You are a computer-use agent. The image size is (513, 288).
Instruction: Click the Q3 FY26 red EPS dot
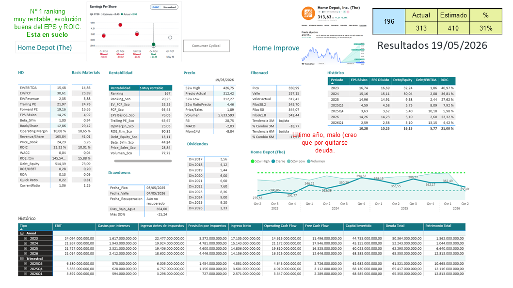pos(137,33)
